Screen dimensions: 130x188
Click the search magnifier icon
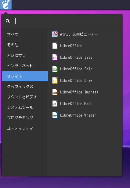coord(8,21)
